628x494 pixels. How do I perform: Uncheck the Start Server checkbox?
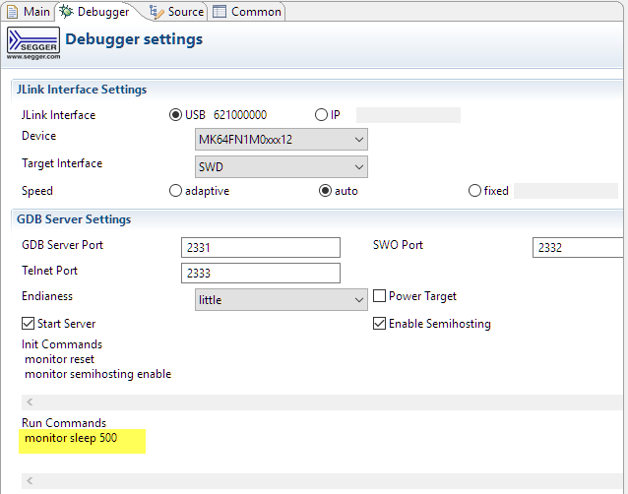[29, 324]
